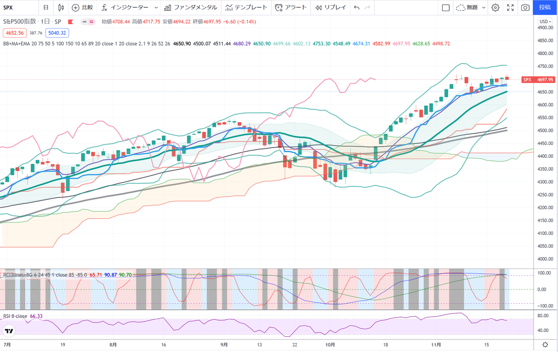
Task: Click the SPX symbol search field
Action: [x=19, y=7]
